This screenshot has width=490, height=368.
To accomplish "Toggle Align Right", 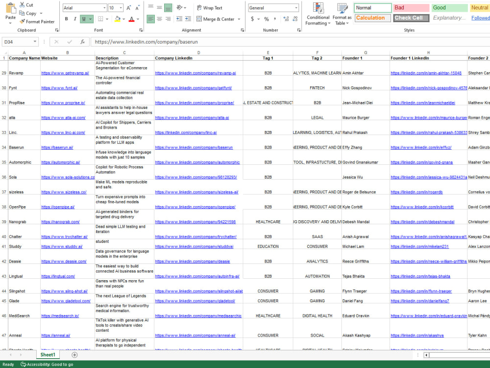I will click(168, 19).
